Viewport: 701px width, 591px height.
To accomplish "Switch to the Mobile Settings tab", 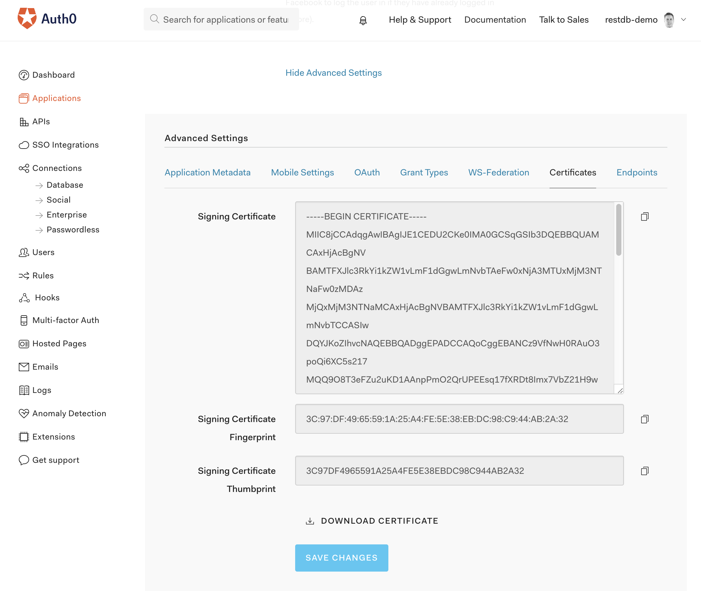I will tap(302, 173).
